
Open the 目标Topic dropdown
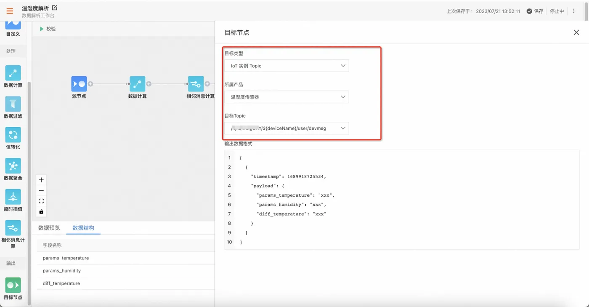(x=287, y=128)
